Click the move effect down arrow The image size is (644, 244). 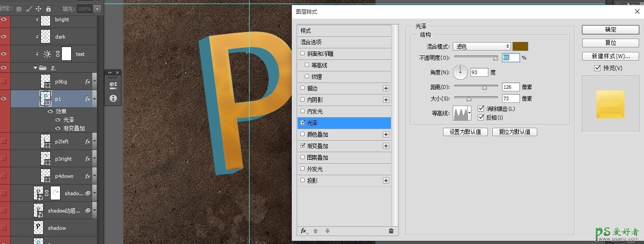(x=327, y=231)
